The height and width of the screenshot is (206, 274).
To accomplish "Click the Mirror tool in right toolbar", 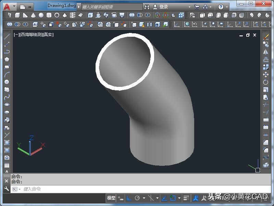I will click(266, 52).
